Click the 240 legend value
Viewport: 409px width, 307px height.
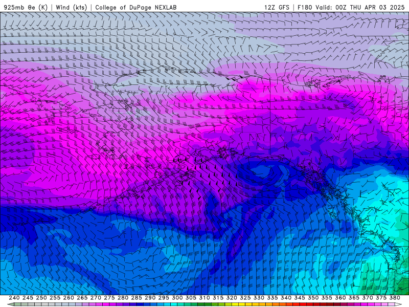[14, 298]
